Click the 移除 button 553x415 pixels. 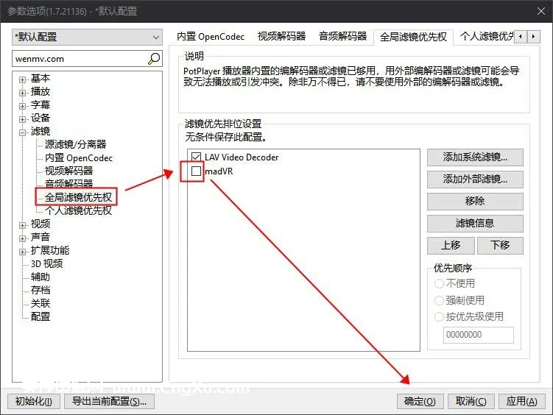point(475,201)
